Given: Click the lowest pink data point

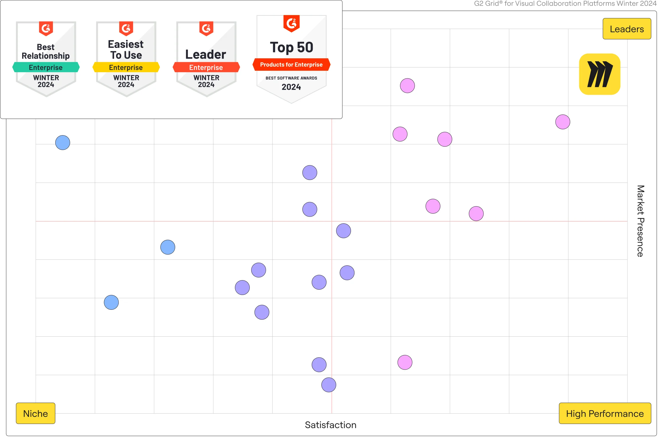Looking at the screenshot, I should coord(405,362).
